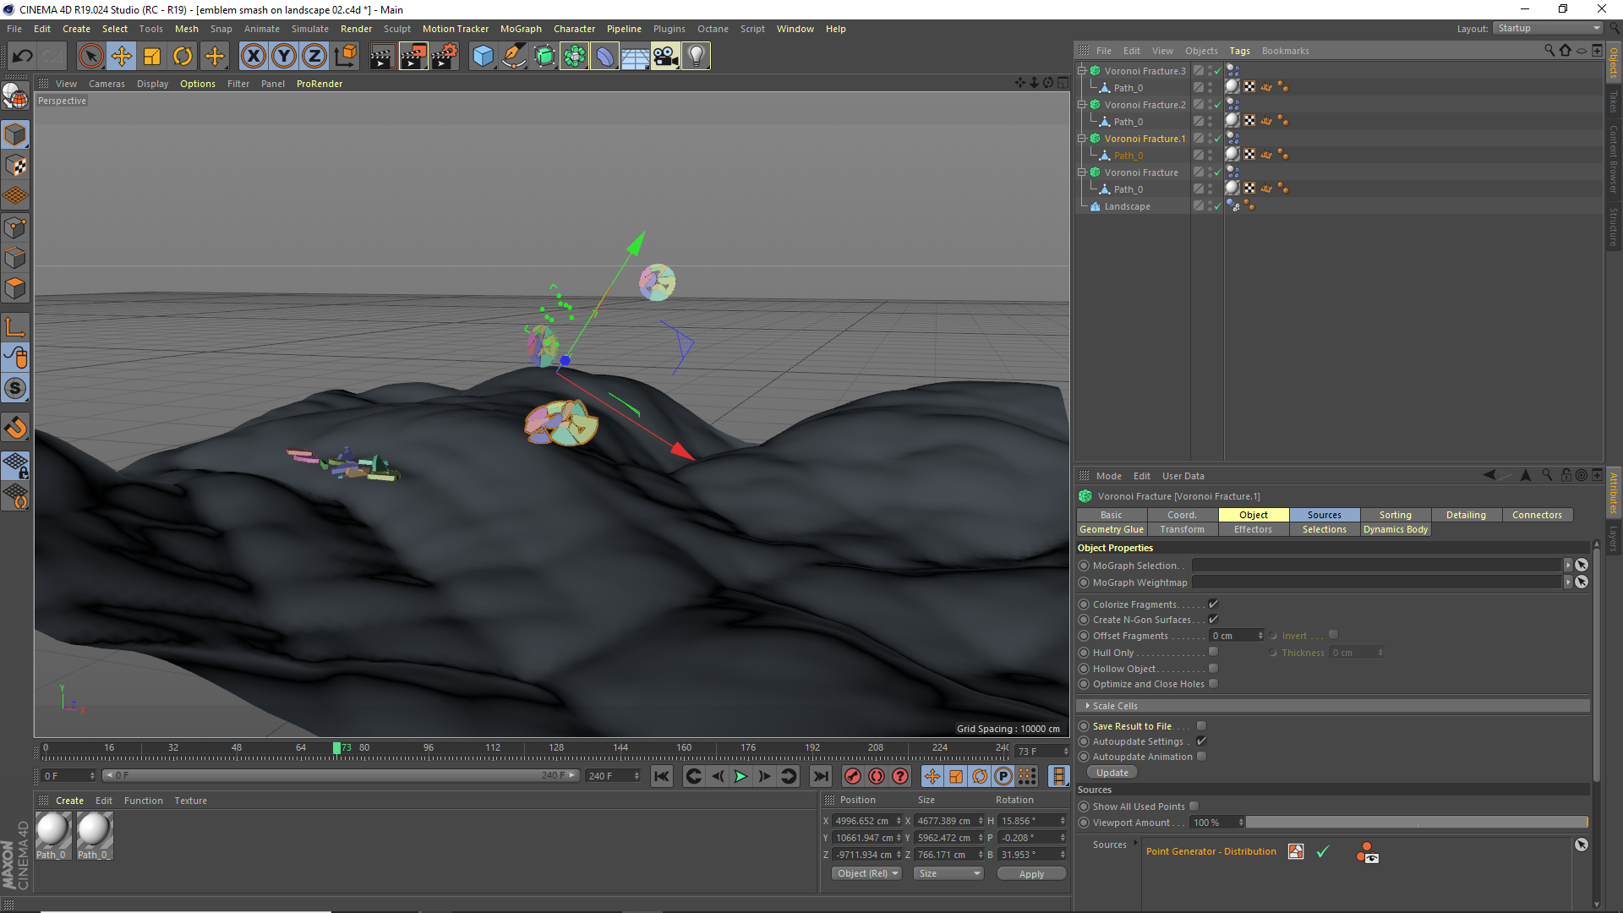Check Show All Used Points
This screenshot has width=1623, height=913.
[x=1194, y=806]
